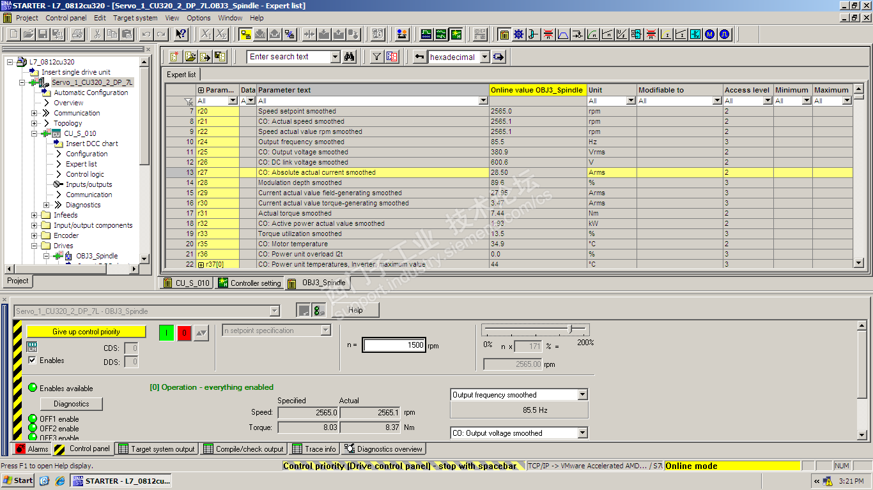Screen dimensions: 873x490
Task: Click the green drive-on (I) button
Action: pyautogui.click(x=166, y=332)
